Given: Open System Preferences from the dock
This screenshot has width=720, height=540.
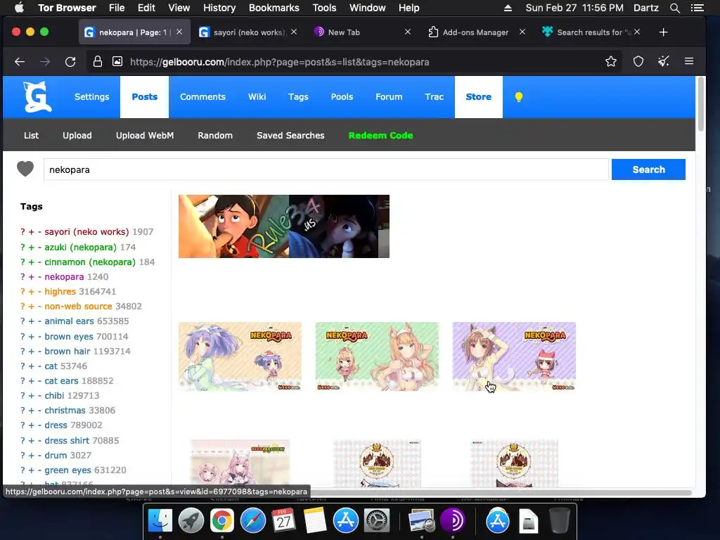Looking at the screenshot, I should click(377, 521).
